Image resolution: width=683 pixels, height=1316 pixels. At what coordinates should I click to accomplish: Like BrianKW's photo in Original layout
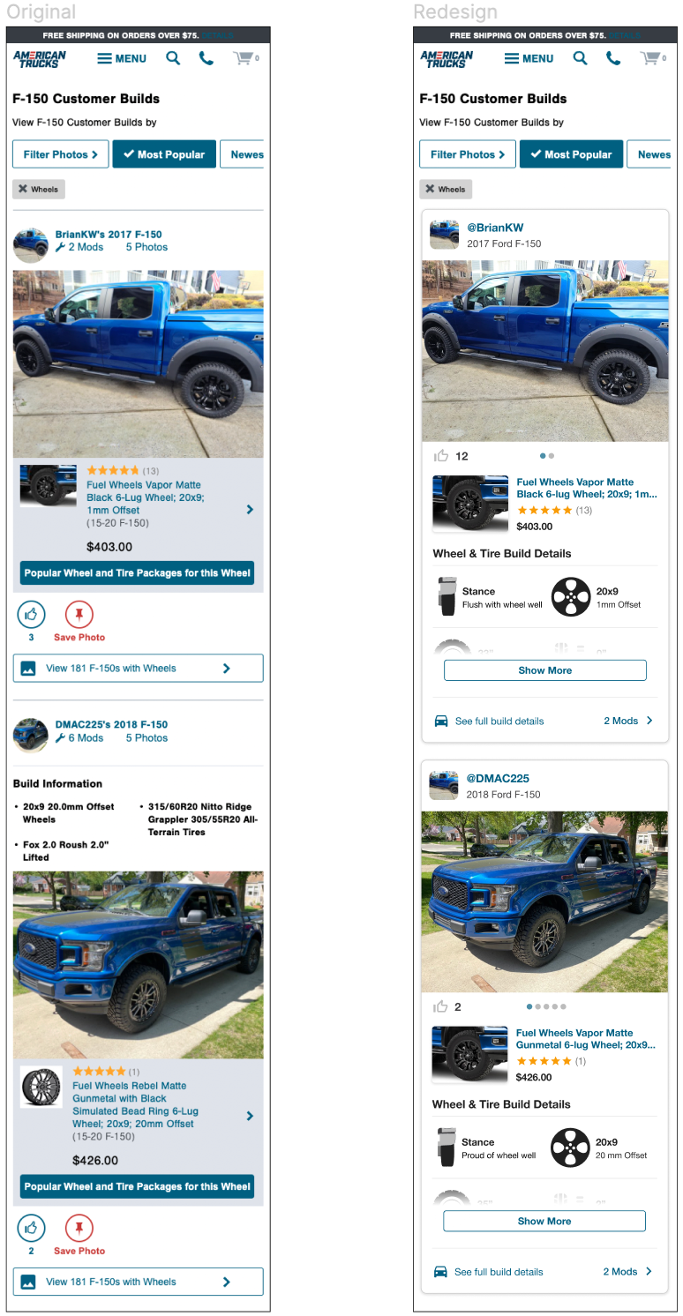pos(31,614)
